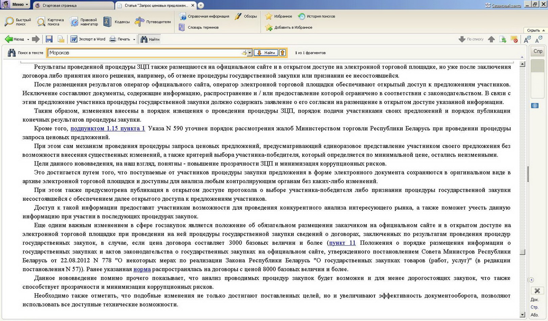The width and height of the screenshot is (548, 321).
Task: Open the Печать print options dropdown arrow
Action: 134,40
